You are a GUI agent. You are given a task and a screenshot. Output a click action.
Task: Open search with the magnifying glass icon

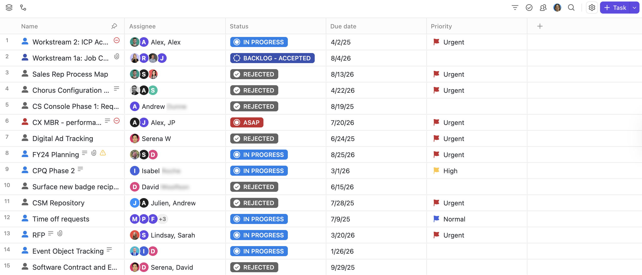pyautogui.click(x=571, y=8)
